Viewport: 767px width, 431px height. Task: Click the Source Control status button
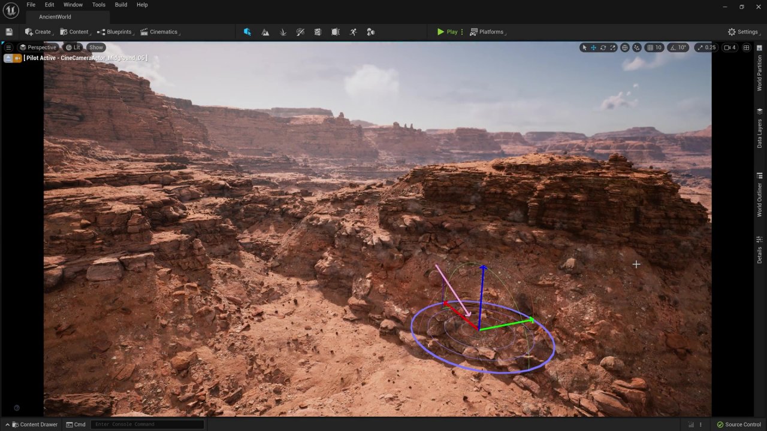click(739, 424)
